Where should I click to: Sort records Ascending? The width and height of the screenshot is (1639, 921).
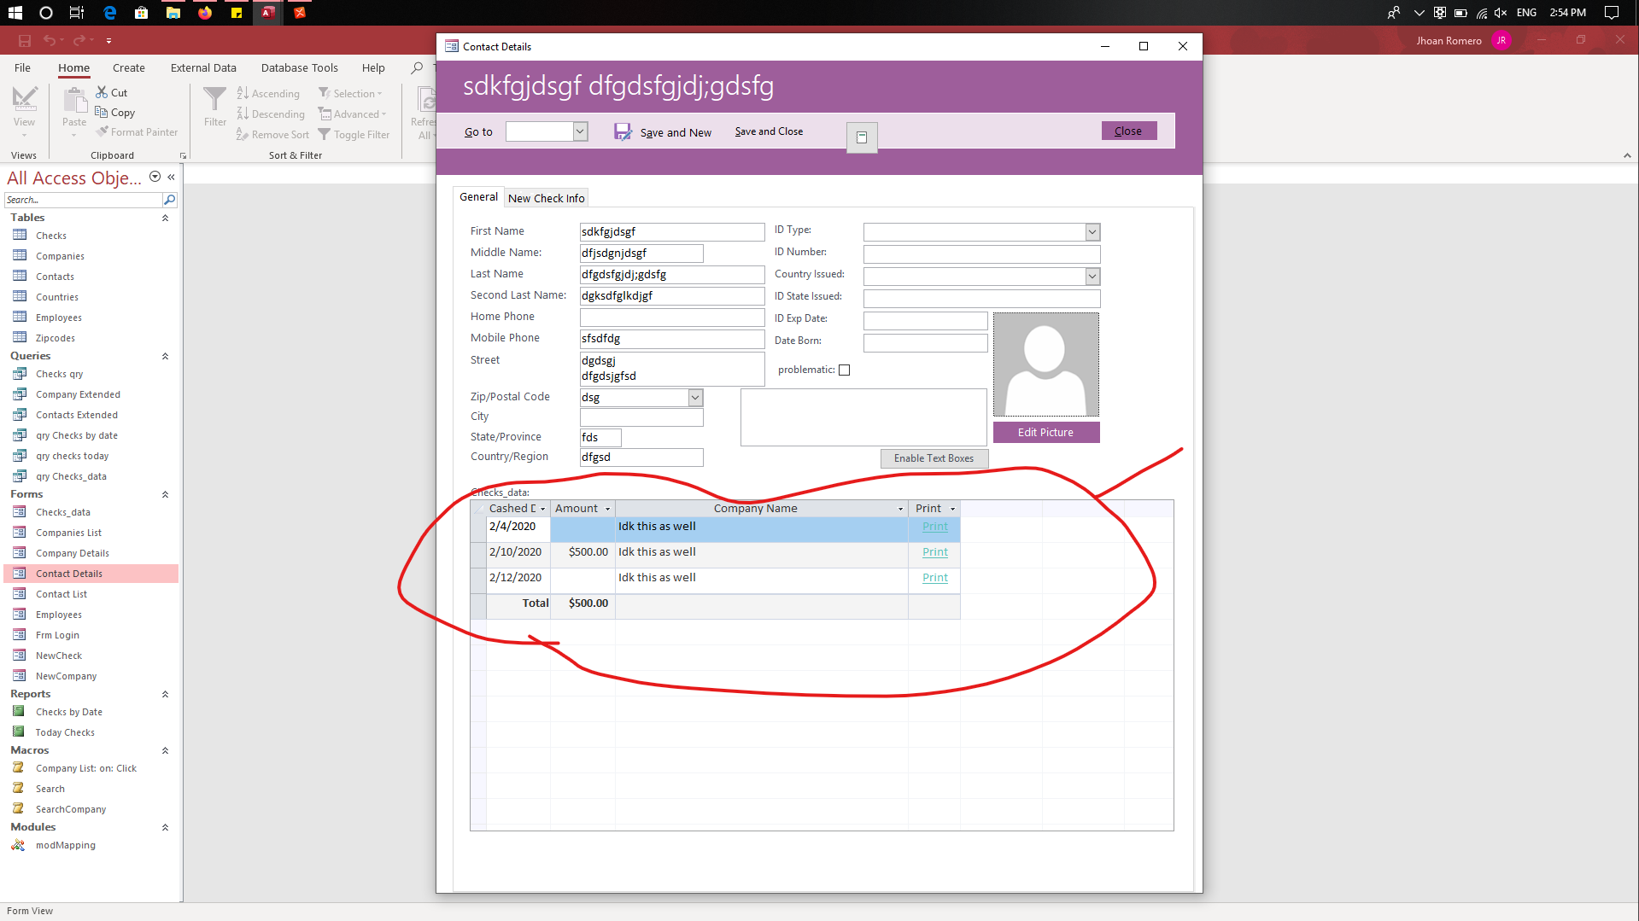[268, 93]
